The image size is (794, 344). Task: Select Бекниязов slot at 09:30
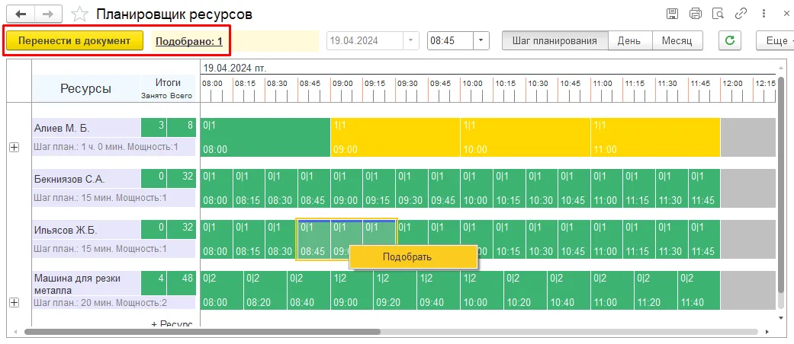pyautogui.click(x=411, y=189)
